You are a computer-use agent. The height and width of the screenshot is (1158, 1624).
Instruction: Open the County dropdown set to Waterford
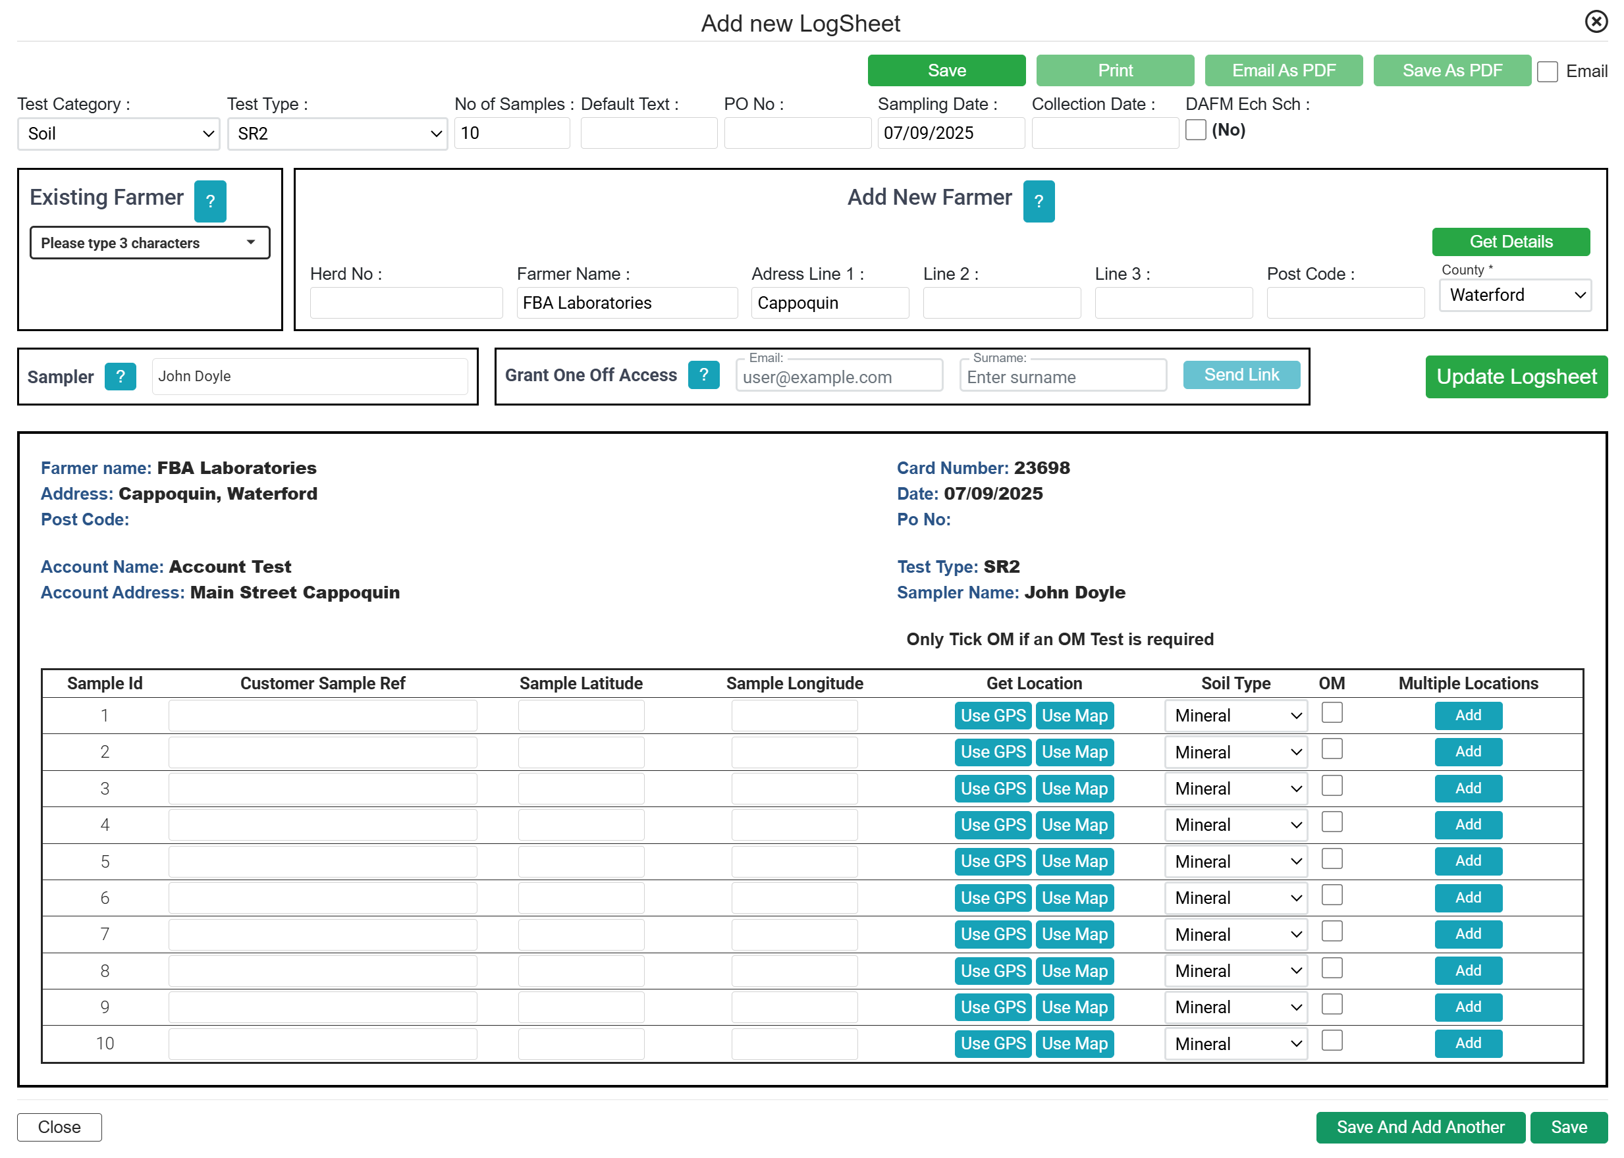pos(1514,295)
